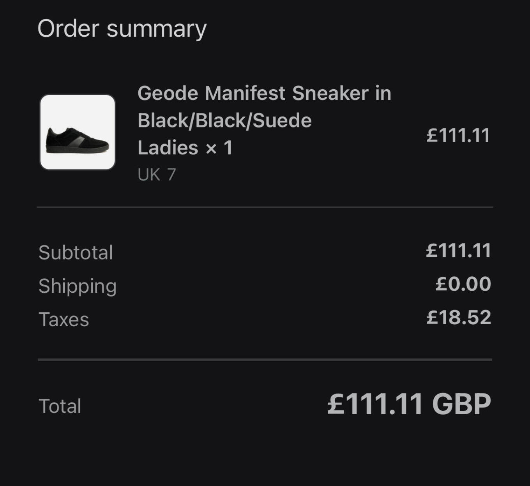Select the Black/Black/Suede colour text

[224, 120]
